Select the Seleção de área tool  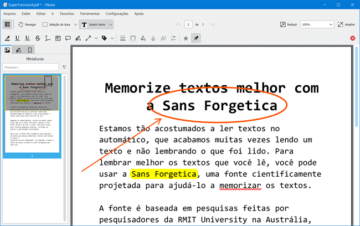56,24
